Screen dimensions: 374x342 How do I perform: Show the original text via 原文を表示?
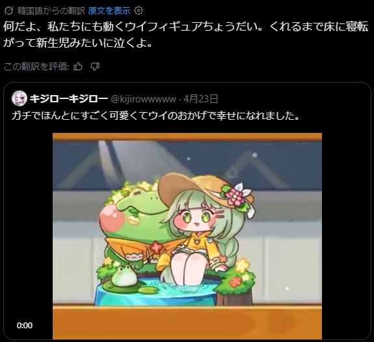pyautogui.click(x=109, y=10)
